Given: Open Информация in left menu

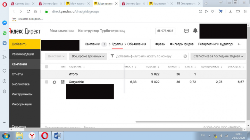Looking at the screenshot, I should pos(25,104).
